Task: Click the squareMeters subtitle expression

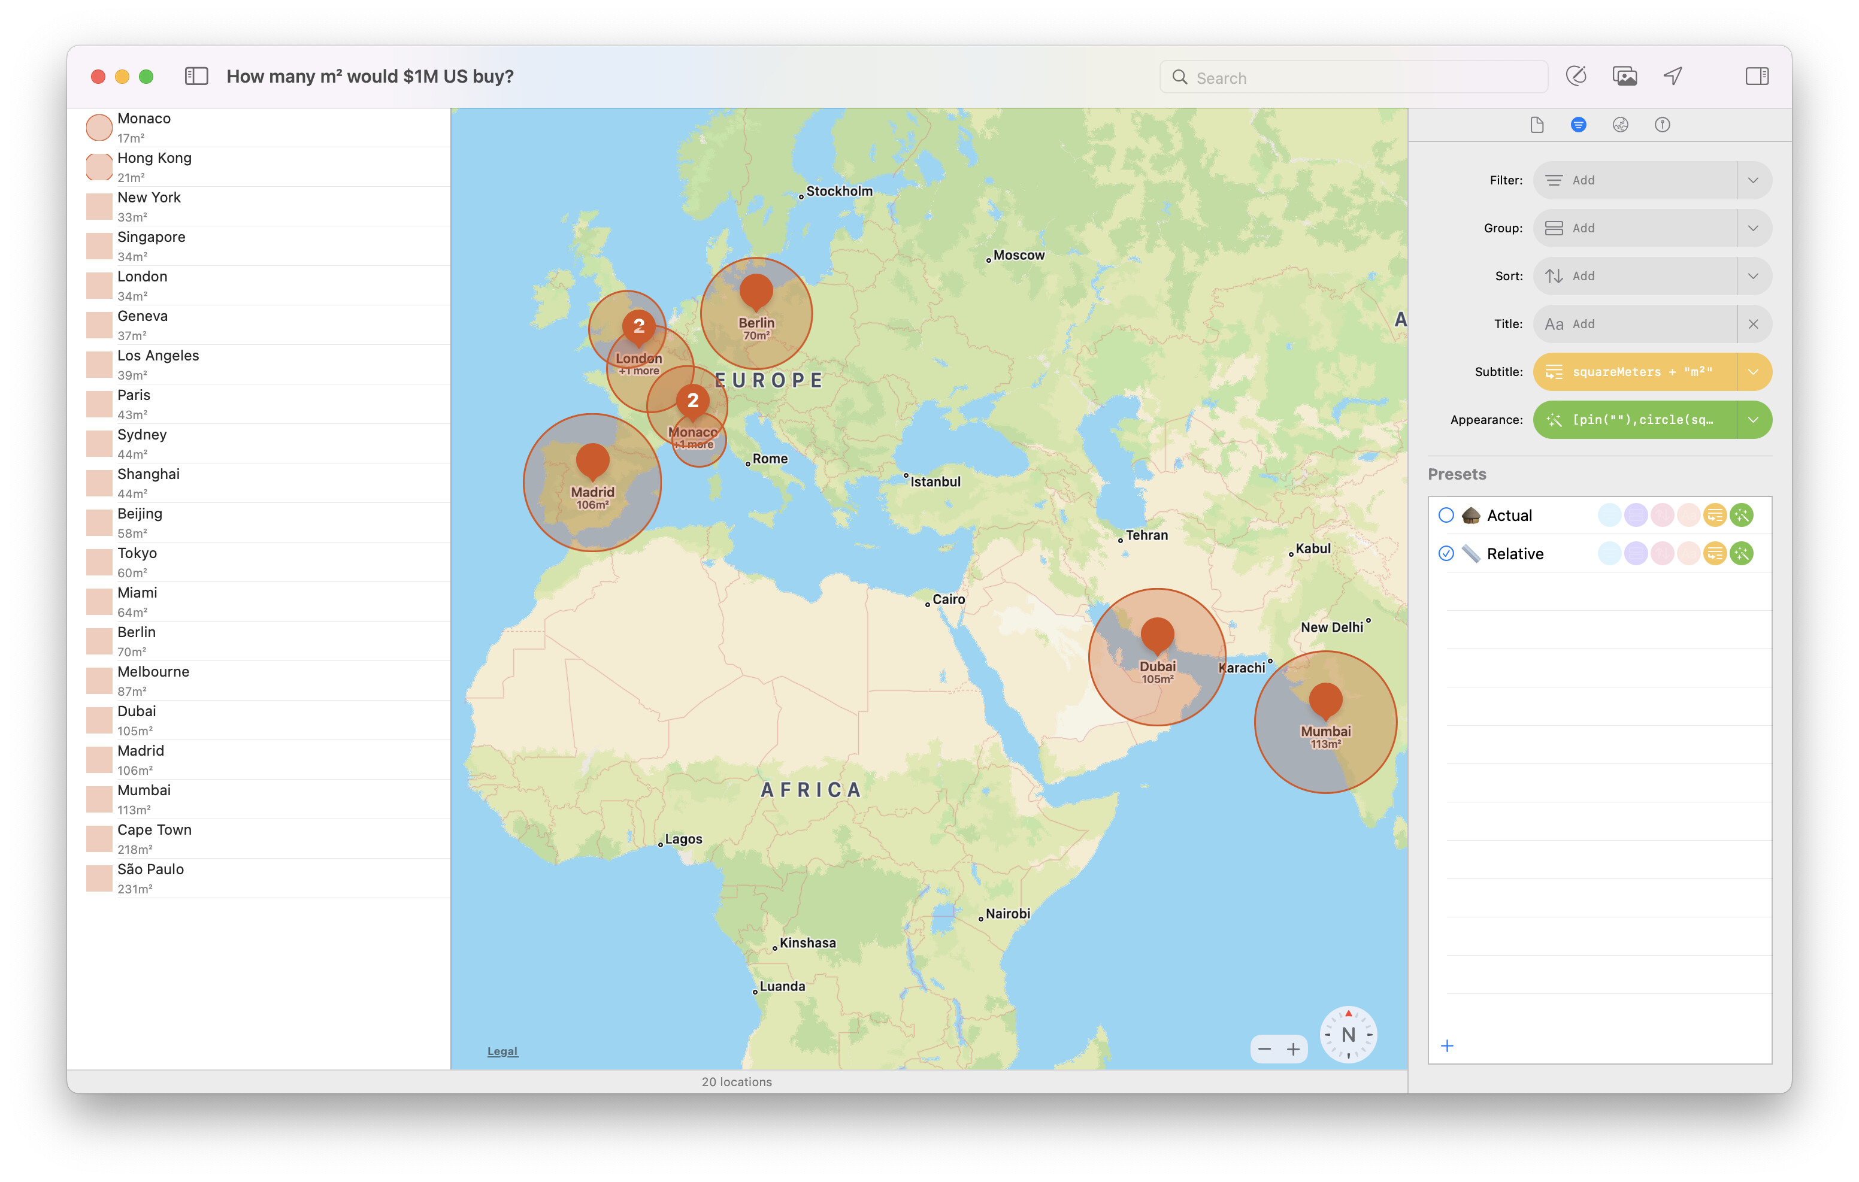Action: [1635, 372]
